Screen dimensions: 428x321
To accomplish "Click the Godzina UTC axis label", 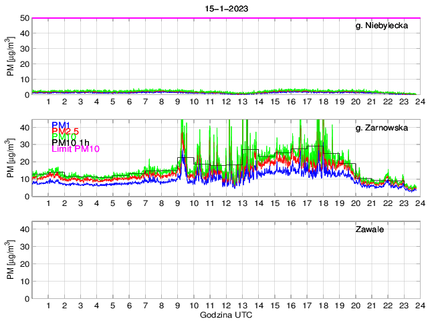I will 225,314.
